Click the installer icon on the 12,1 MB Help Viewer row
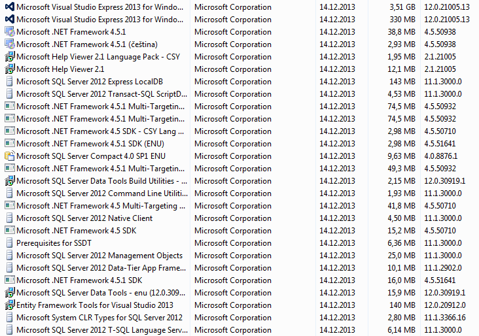The width and height of the screenshot is (479, 336). pos(9,69)
